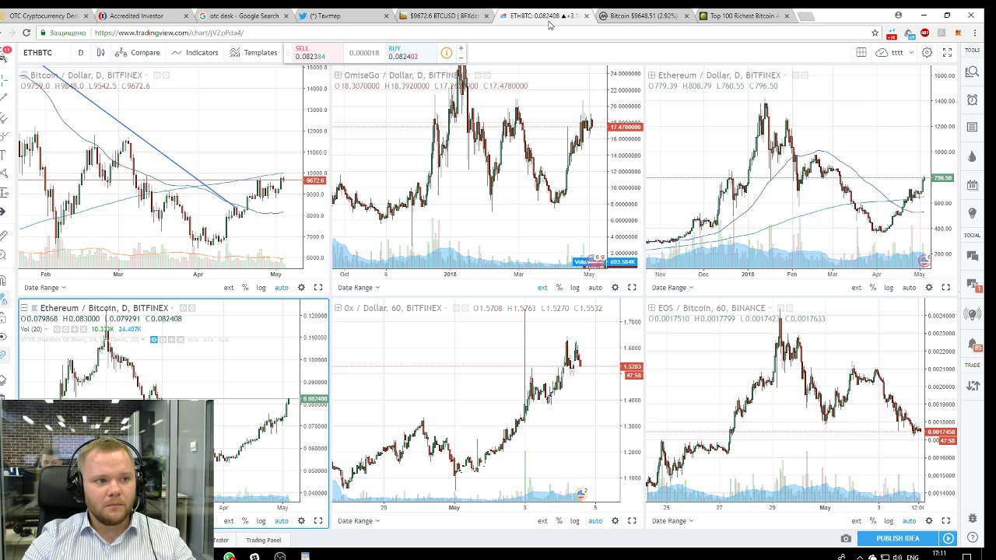The width and height of the screenshot is (996, 560).
Task: Toggle ext hours on 0x / Dollar chart
Action: pyautogui.click(x=542, y=521)
